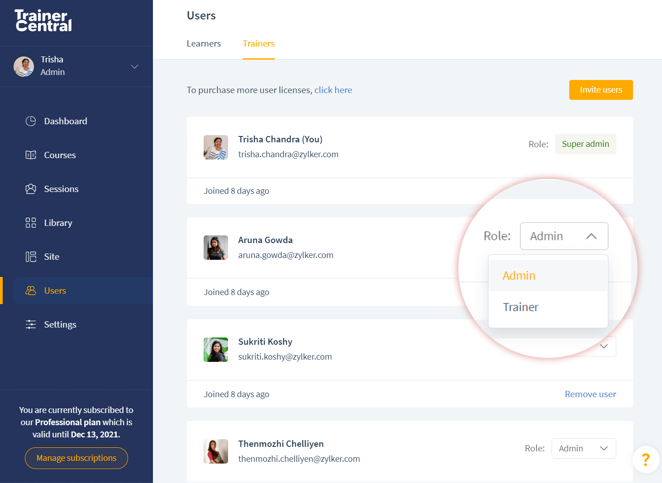Open the purchase licenses click here link
The height and width of the screenshot is (483, 662).
click(x=333, y=90)
